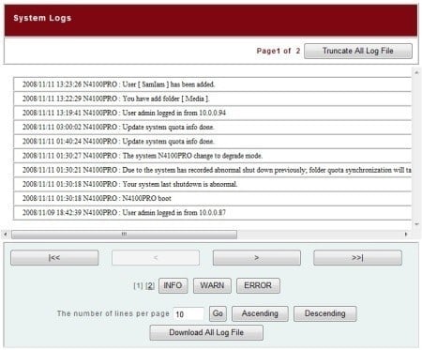The image size is (422, 350).
Task: Filter logs by INFO
Action: tap(173, 285)
